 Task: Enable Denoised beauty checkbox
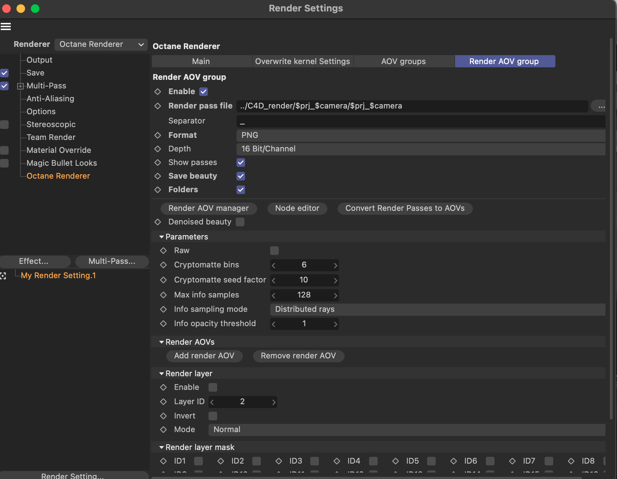240,222
